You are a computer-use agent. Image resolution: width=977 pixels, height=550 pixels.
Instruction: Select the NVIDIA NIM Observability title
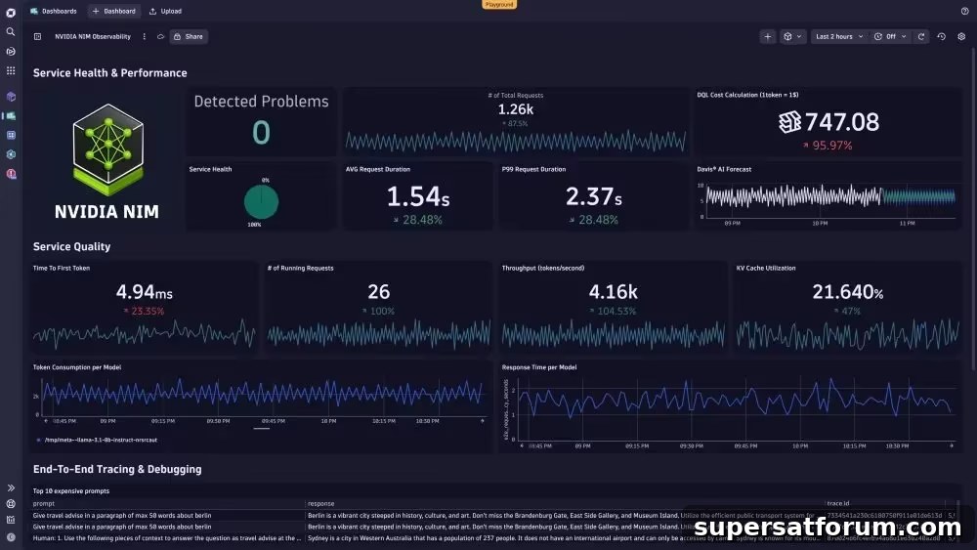tap(93, 37)
